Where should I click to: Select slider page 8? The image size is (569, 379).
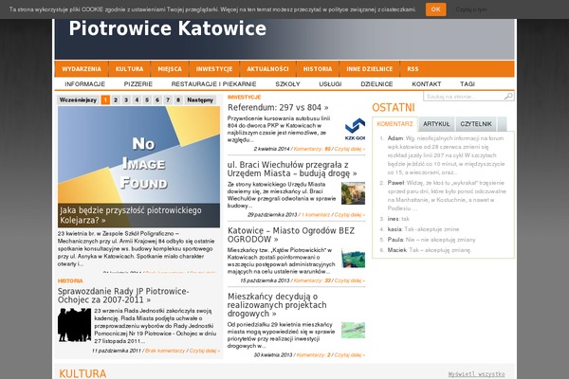pos(178,99)
